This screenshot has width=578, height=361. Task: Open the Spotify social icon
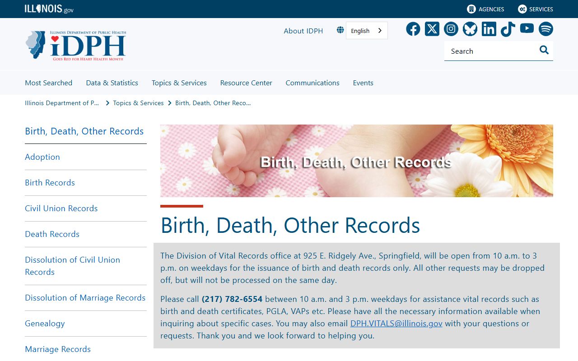pos(546,29)
